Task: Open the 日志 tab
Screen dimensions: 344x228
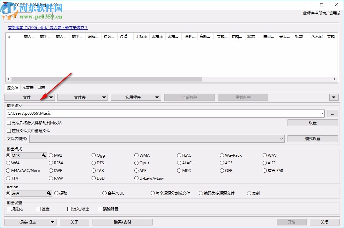Action: point(41,87)
